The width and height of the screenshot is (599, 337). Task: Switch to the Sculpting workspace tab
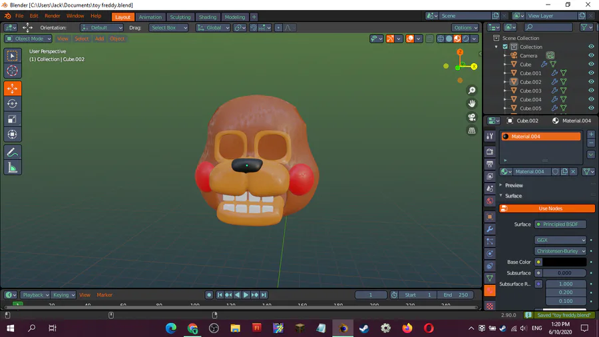180,17
